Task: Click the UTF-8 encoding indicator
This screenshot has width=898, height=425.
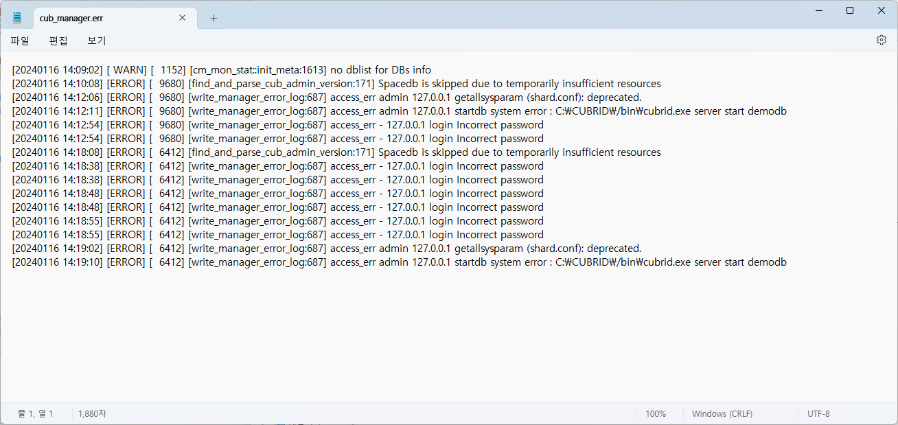Action: 818,414
